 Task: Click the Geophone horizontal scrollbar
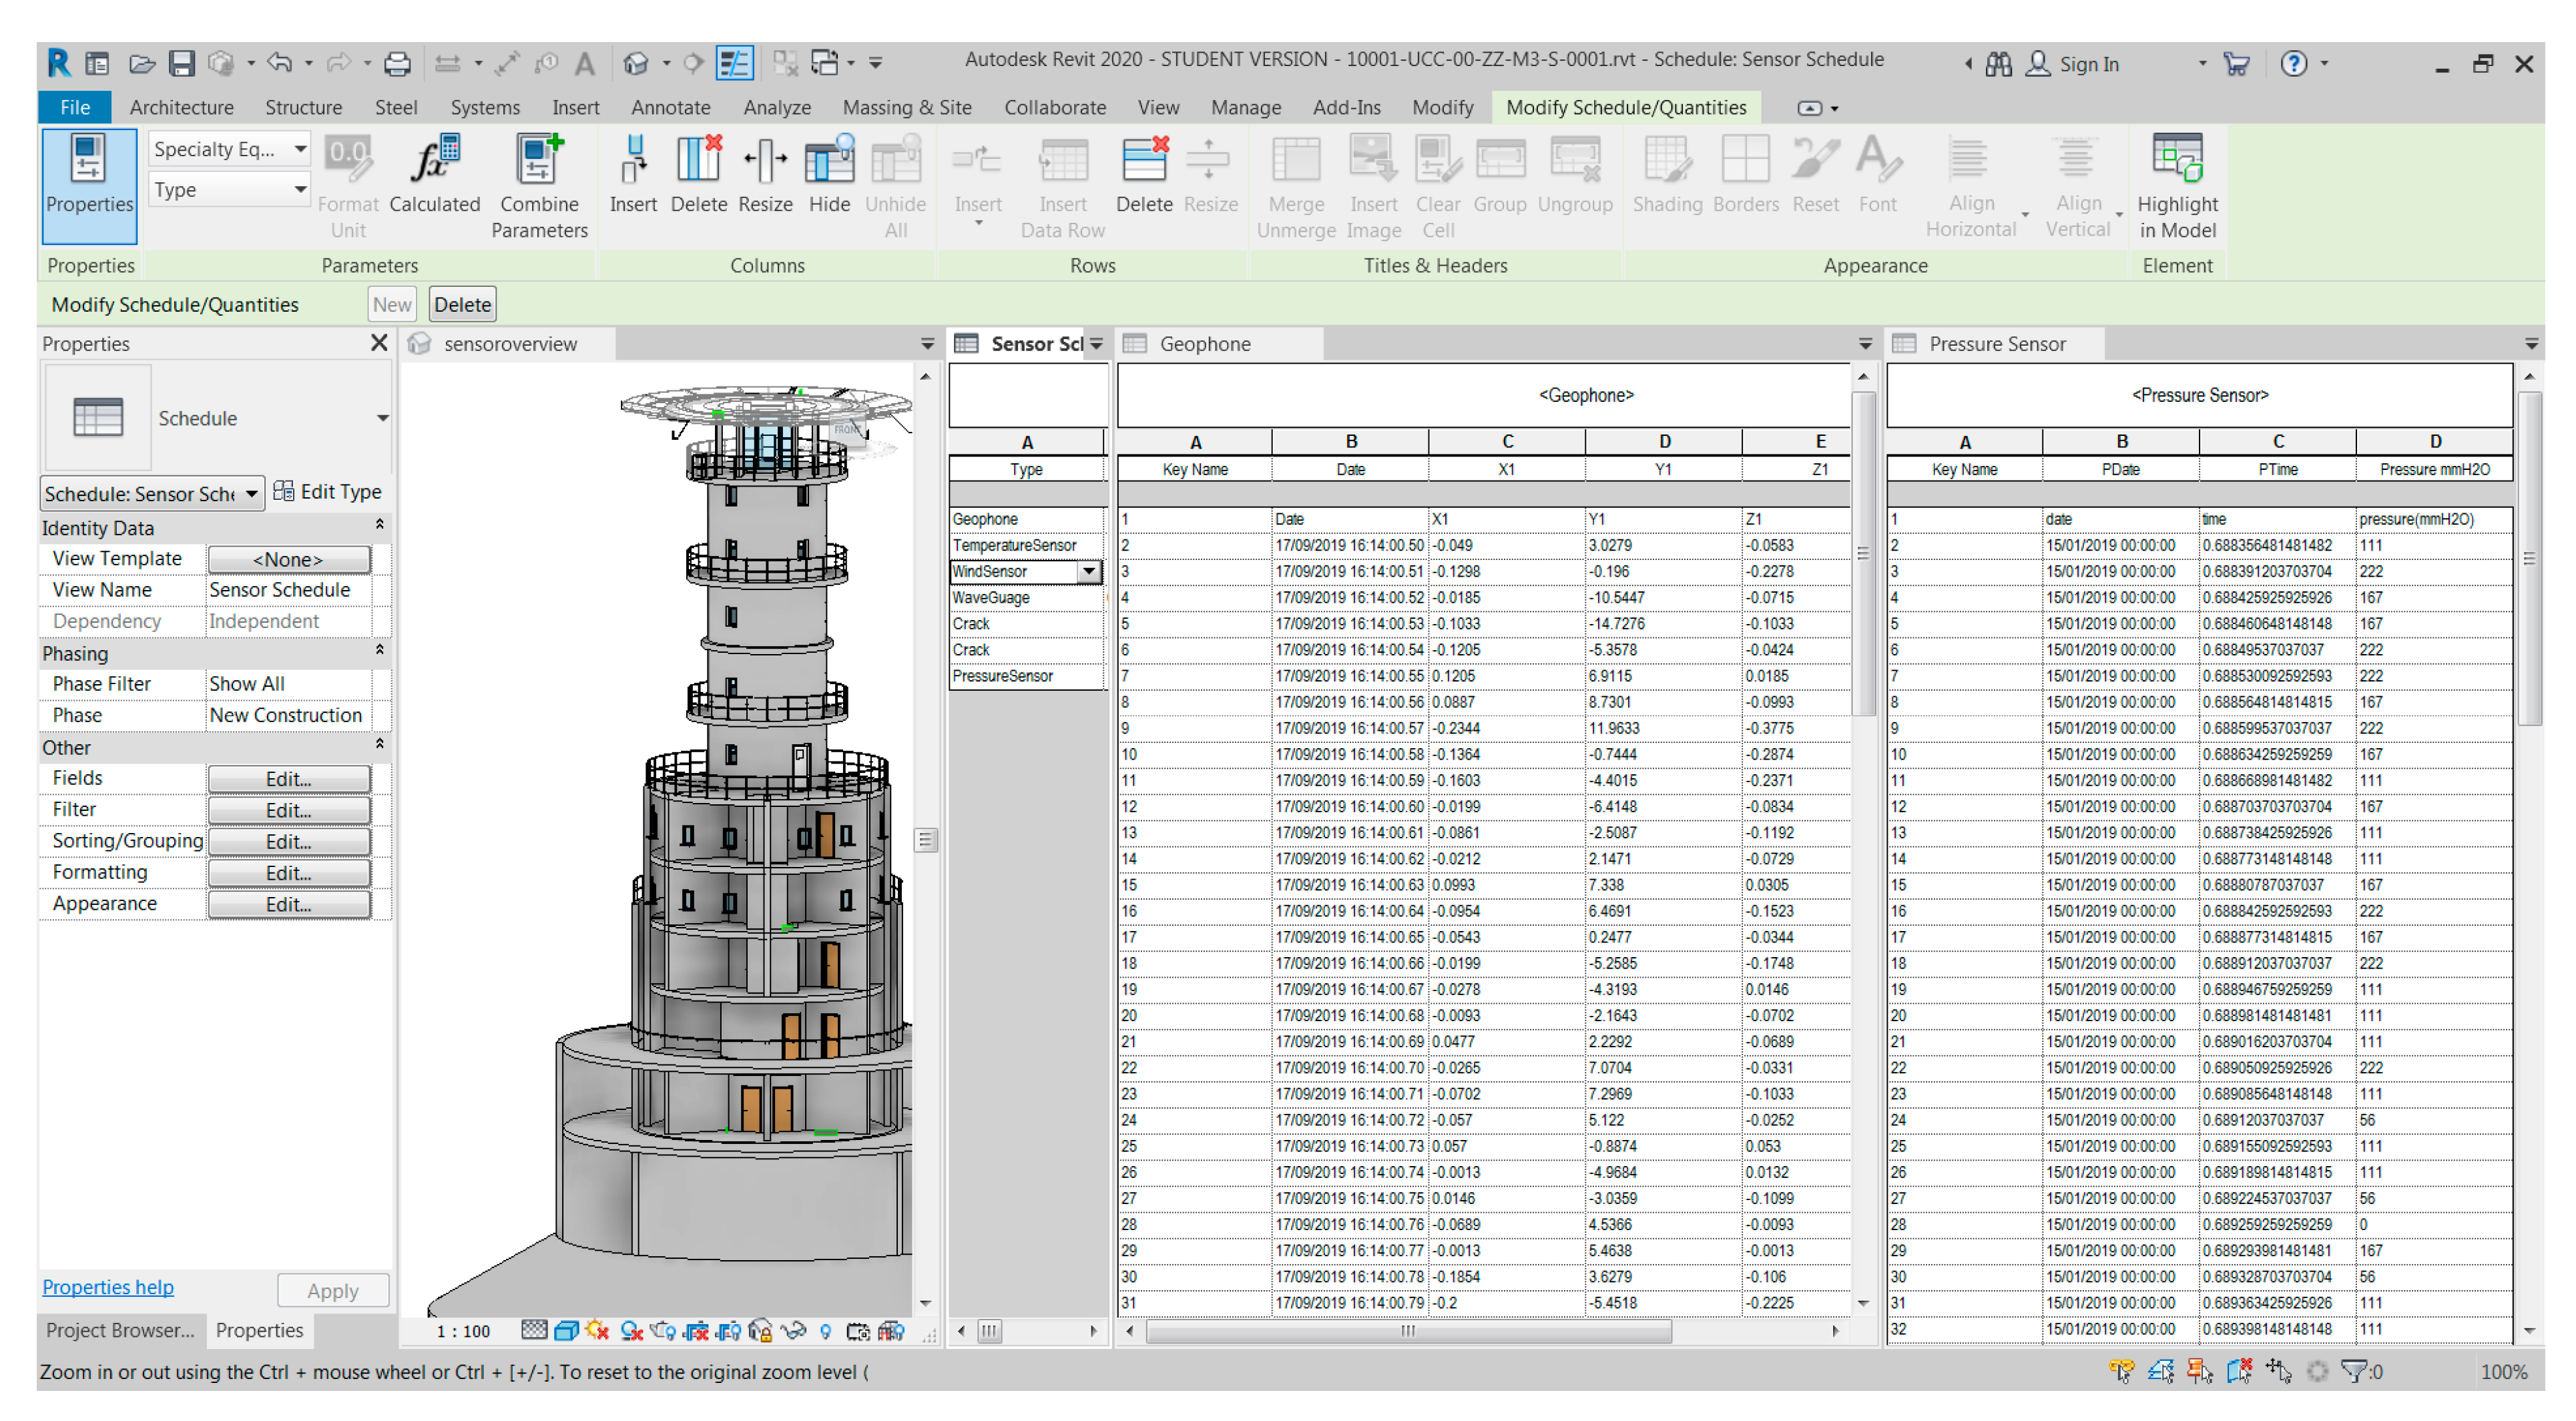1407,1331
